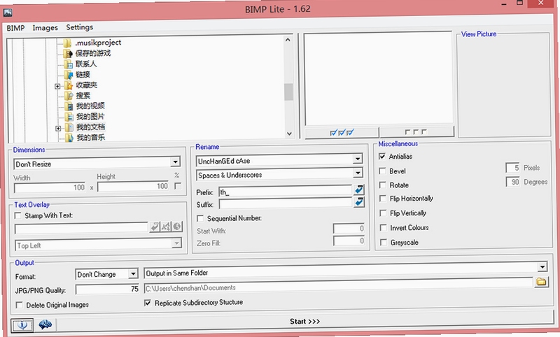
Task: Click the Rotate Degrees field
Action: click(x=512, y=182)
